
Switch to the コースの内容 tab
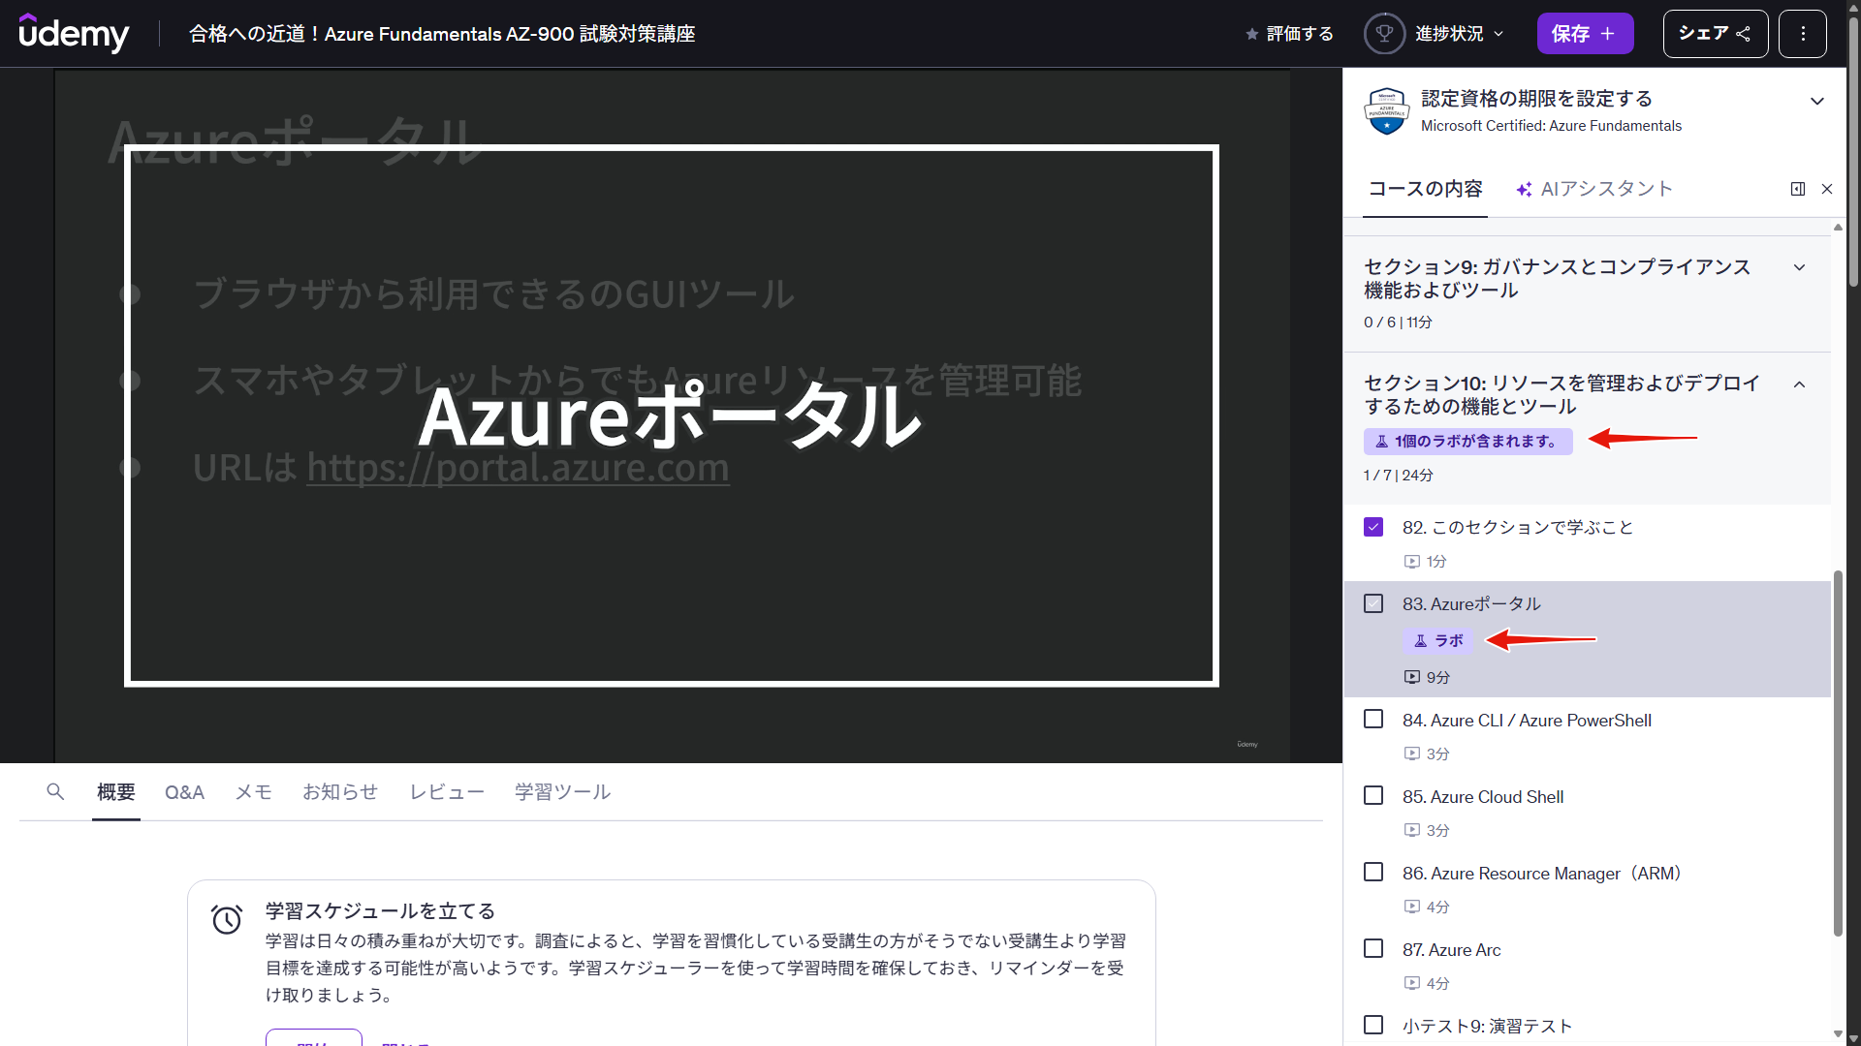click(x=1425, y=189)
